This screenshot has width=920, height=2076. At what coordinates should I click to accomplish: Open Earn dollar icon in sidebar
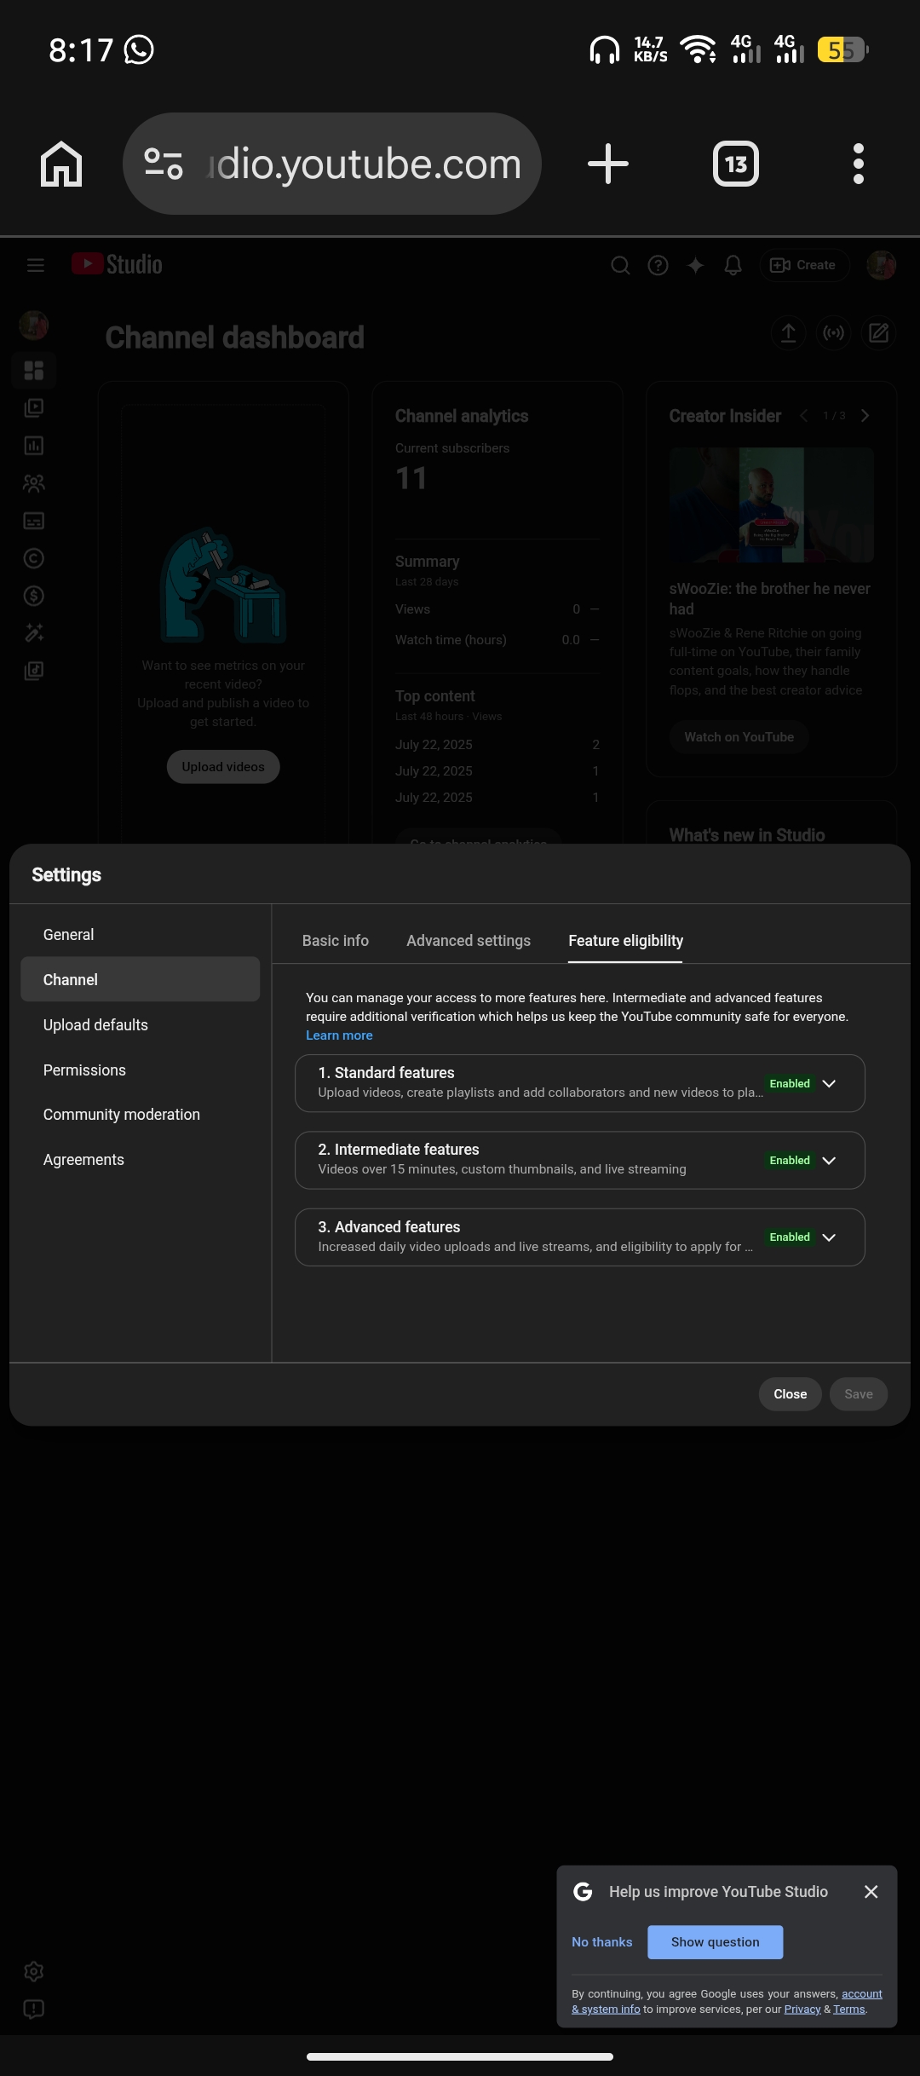tap(34, 596)
